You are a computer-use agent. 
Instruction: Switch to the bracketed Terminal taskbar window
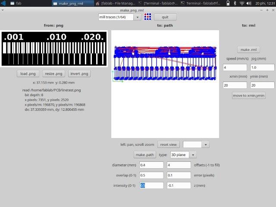(x=158, y=3)
